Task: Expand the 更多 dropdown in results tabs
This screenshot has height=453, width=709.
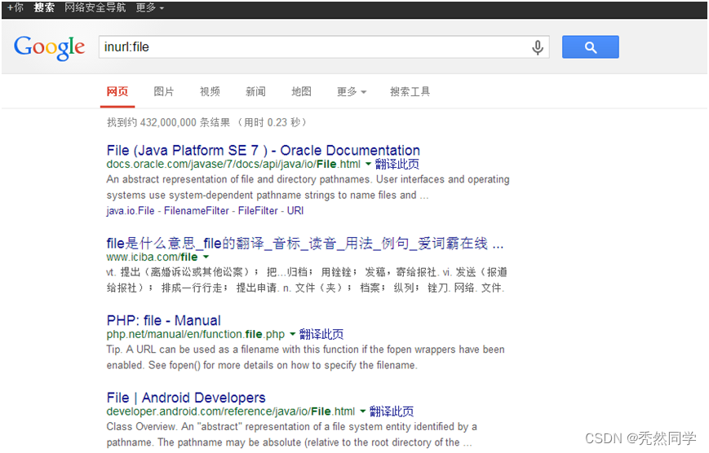Action: pyautogui.click(x=352, y=92)
